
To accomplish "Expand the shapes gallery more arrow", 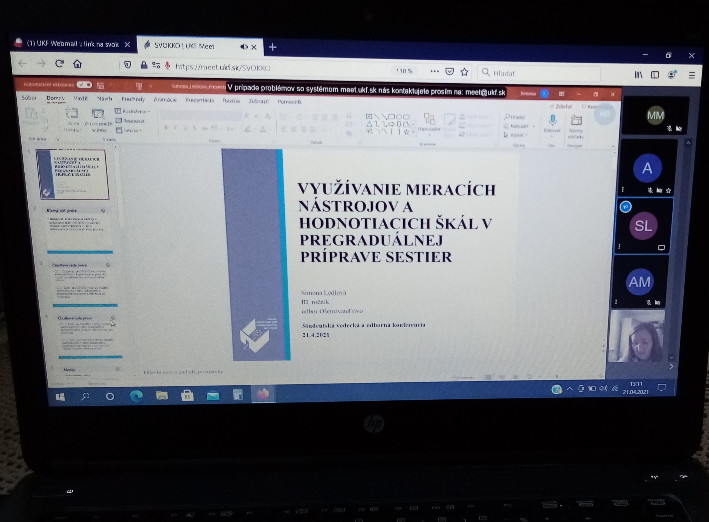I will [x=413, y=132].
